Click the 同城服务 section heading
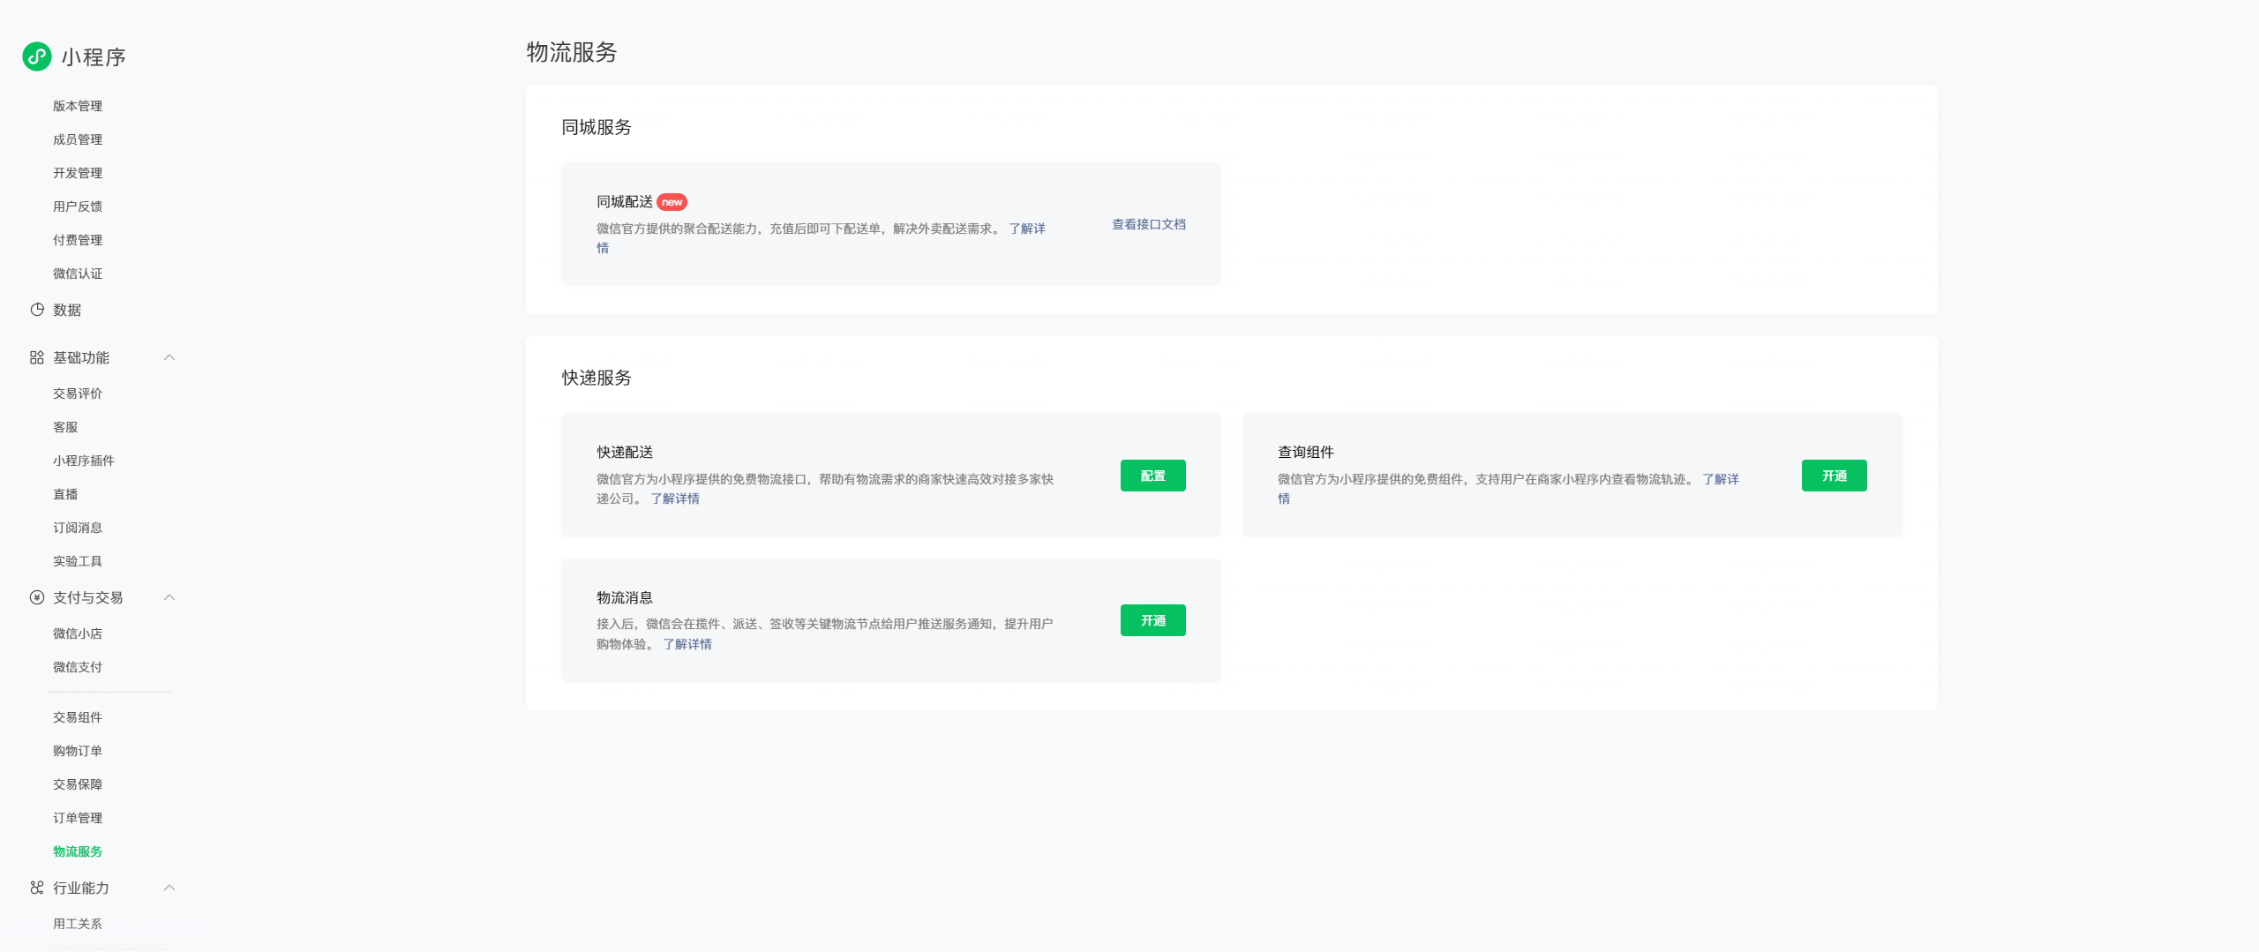Image resolution: width=2259 pixels, height=952 pixels. pos(597,127)
